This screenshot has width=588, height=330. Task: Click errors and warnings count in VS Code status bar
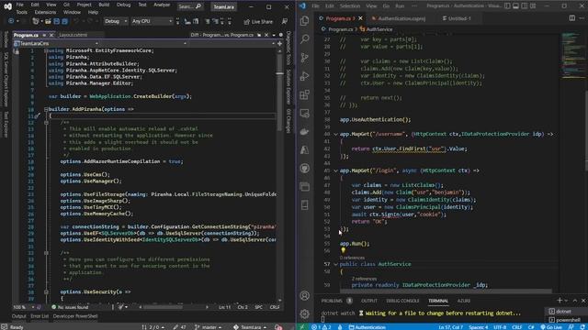321,327
